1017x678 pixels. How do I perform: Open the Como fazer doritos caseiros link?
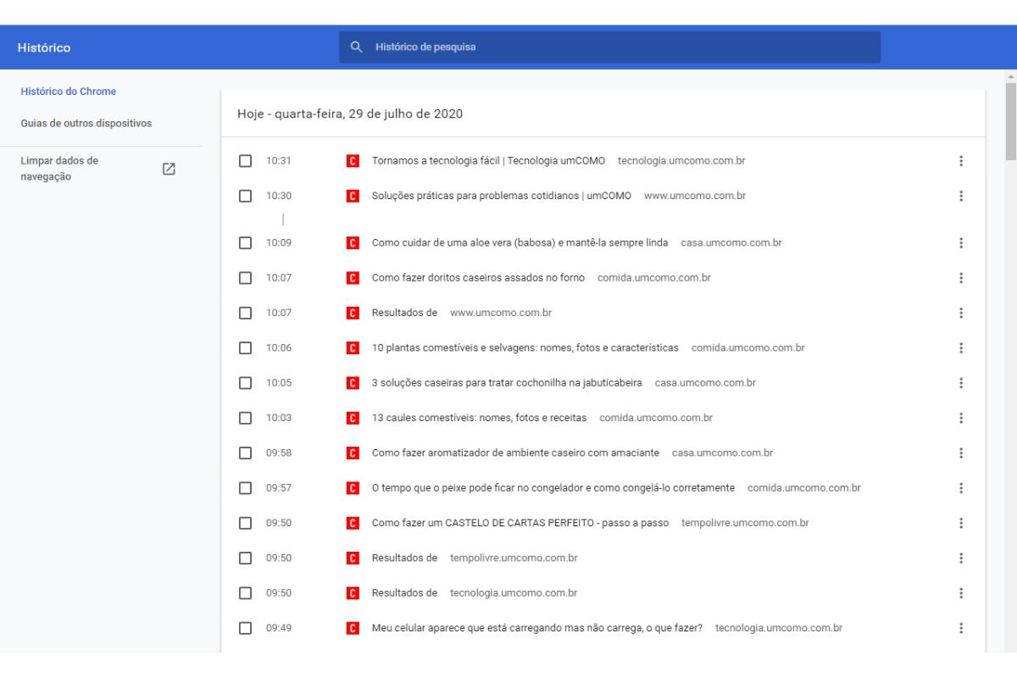[x=478, y=278]
